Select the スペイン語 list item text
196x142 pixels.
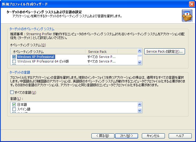click(x=24, y=109)
